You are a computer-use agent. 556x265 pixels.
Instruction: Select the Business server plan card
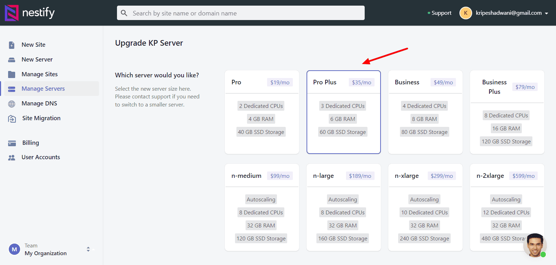pyautogui.click(x=425, y=112)
